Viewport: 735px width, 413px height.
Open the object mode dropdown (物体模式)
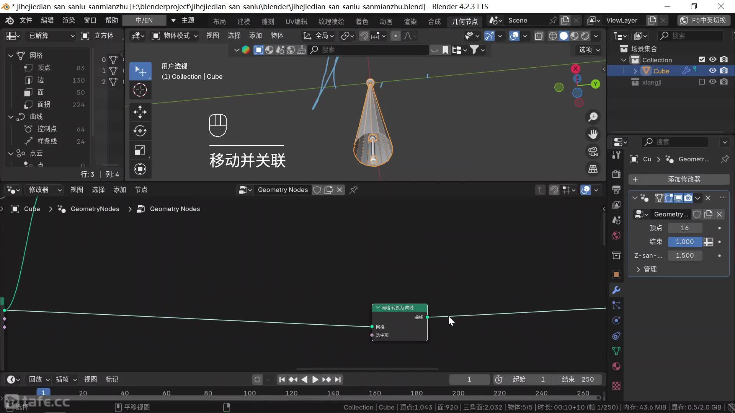tap(175, 36)
